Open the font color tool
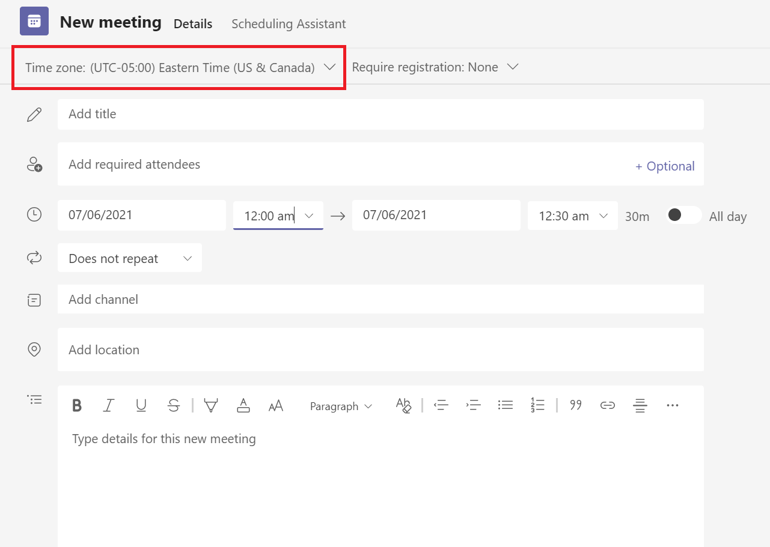 [243, 406]
